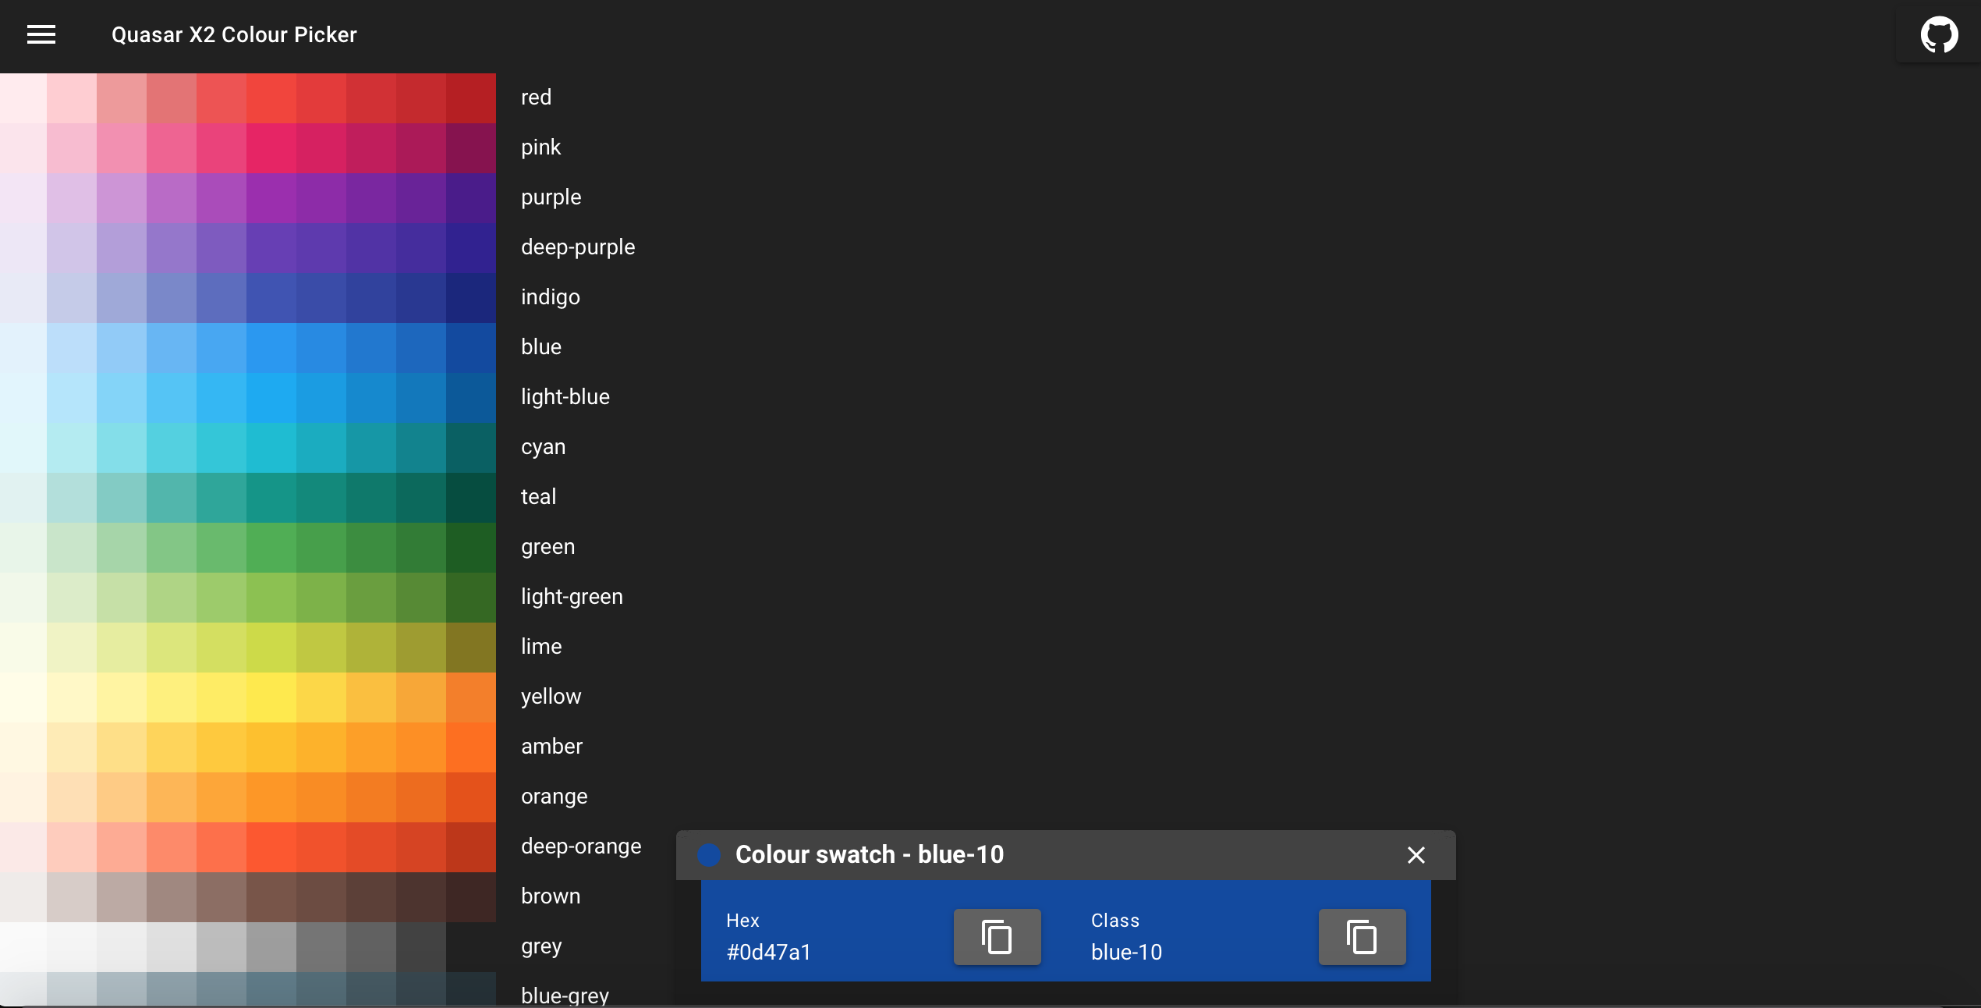
Task: Choose the indigo colour row
Action: tap(550, 296)
